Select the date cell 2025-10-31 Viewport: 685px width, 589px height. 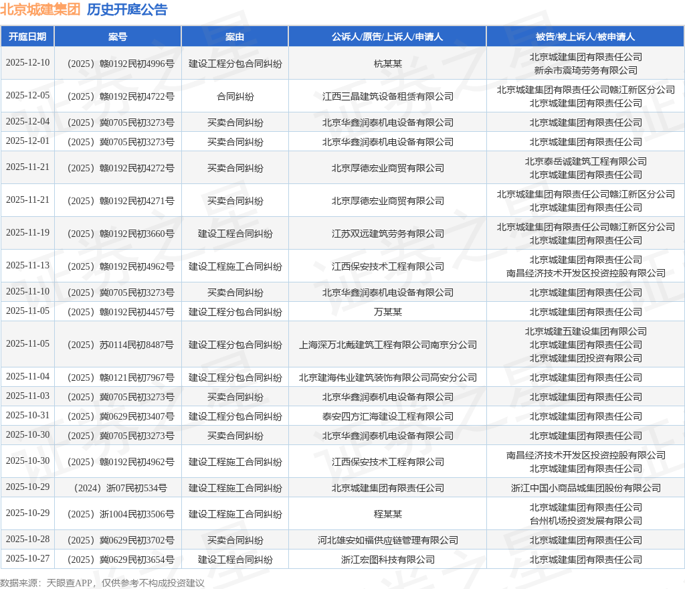point(27,416)
